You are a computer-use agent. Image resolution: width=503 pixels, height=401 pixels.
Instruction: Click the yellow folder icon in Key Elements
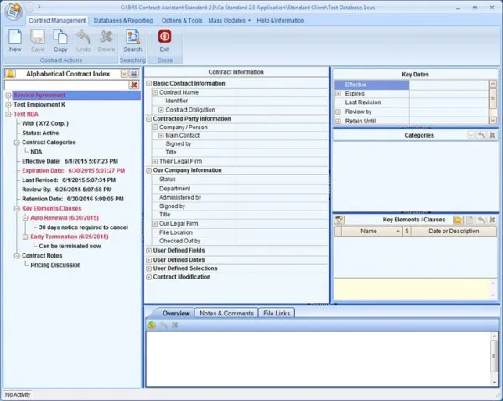click(458, 220)
